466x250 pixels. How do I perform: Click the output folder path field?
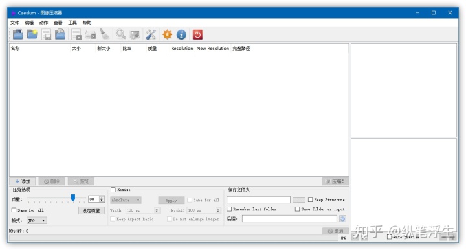[x=258, y=199]
